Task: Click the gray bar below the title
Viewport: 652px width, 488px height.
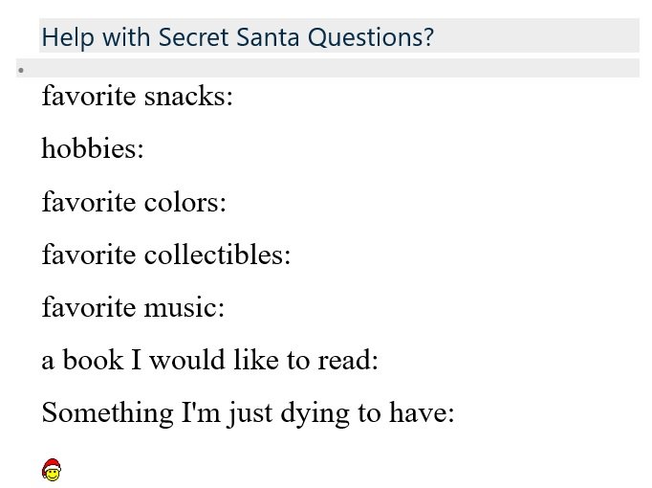Action: point(328,68)
